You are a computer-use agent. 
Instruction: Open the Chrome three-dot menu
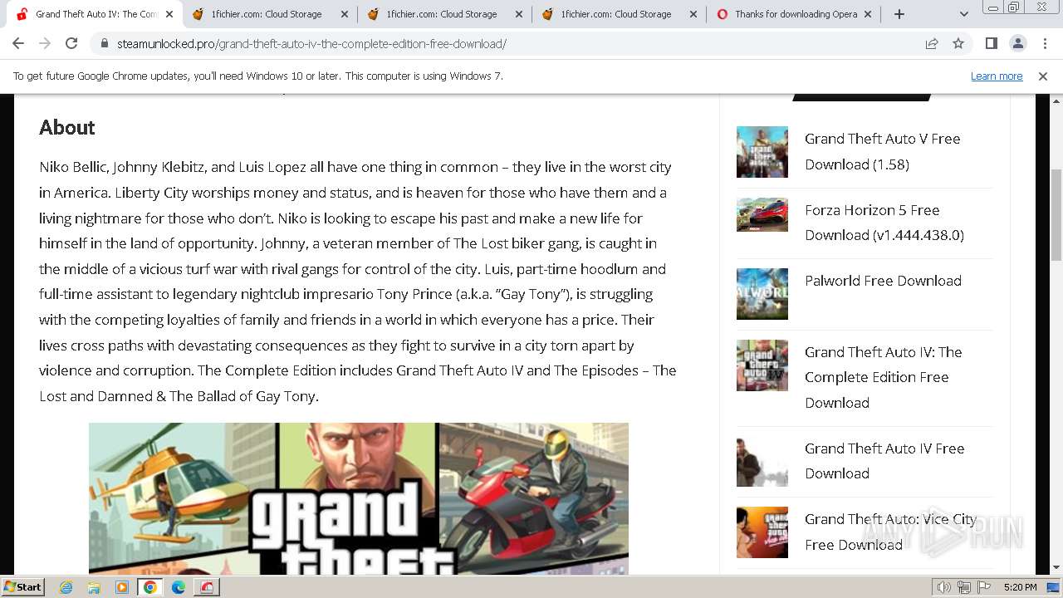(1044, 43)
